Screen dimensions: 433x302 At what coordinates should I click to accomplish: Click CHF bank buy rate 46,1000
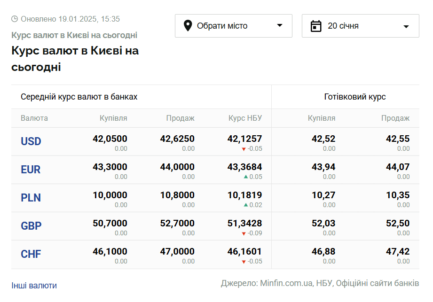tap(110, 251)
